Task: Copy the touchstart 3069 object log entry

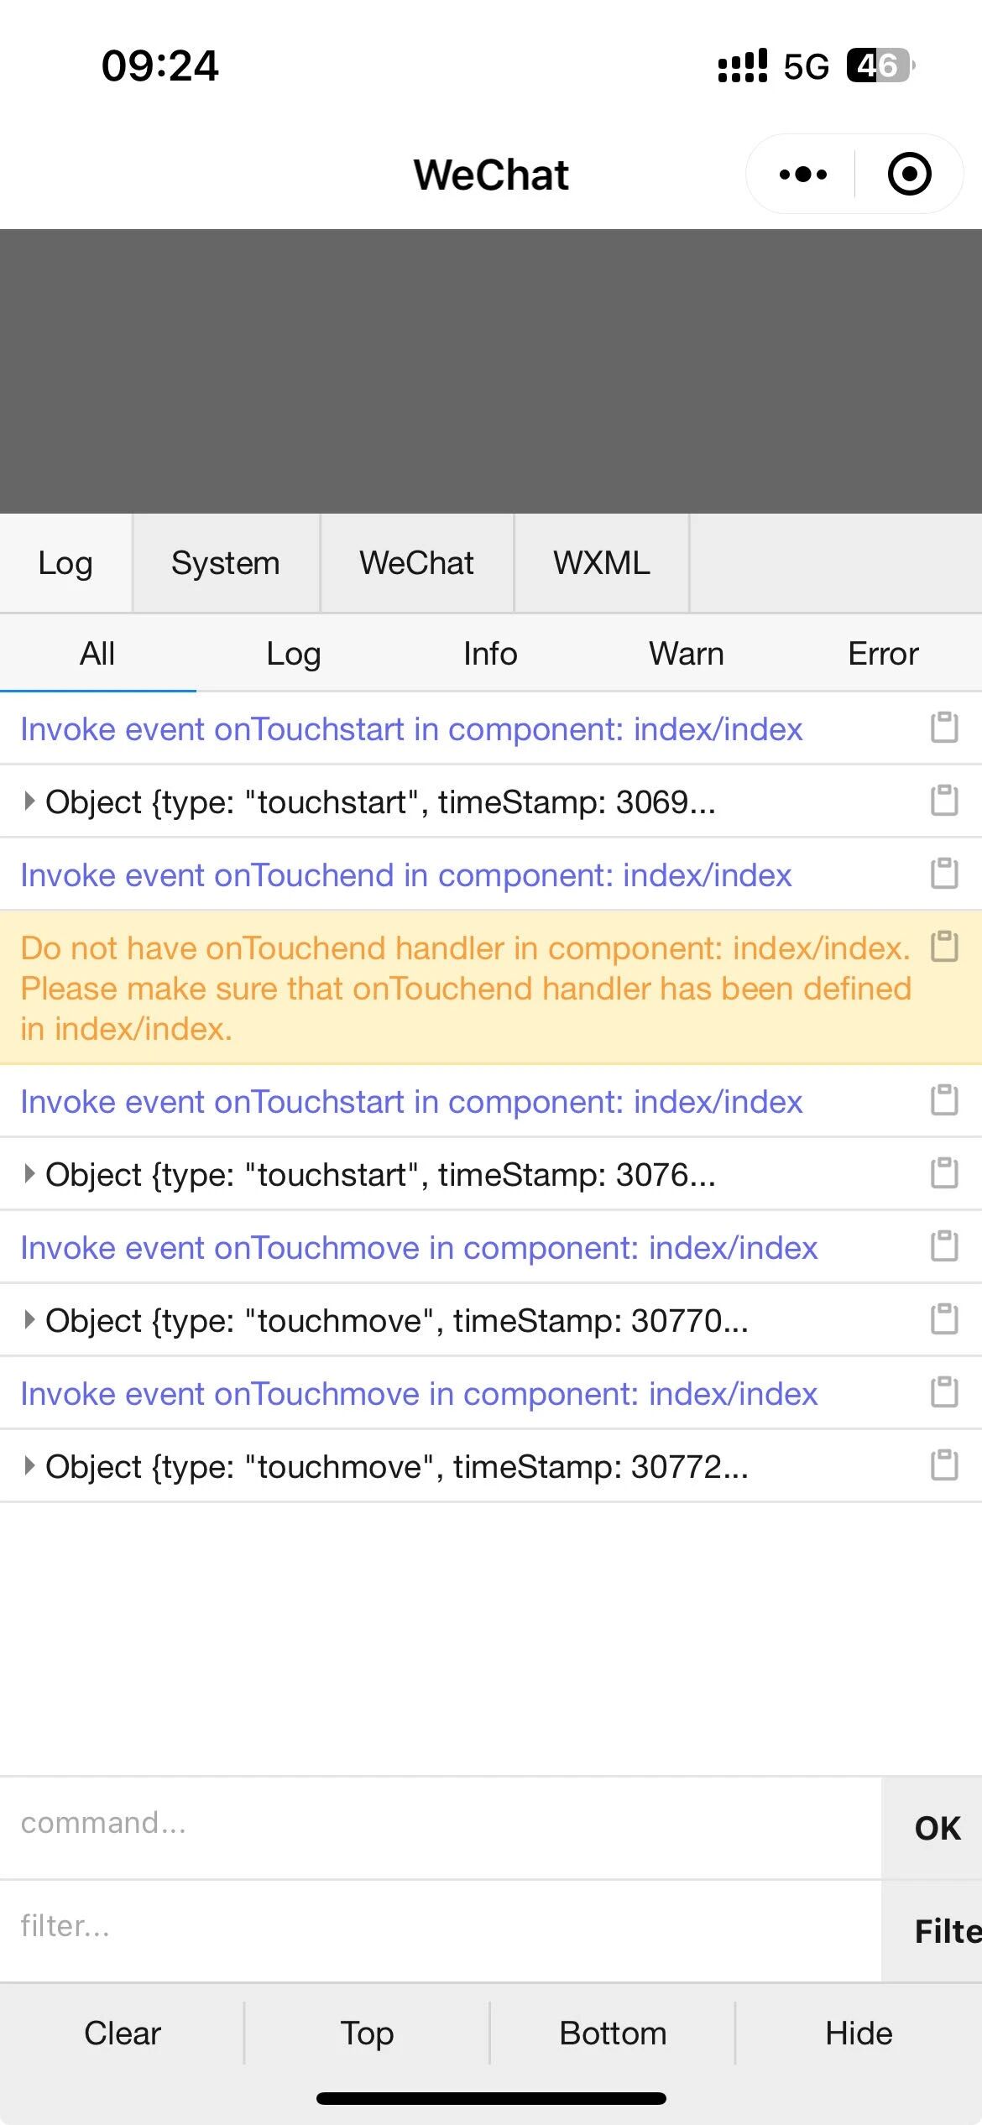Action: tap(944, 801)
